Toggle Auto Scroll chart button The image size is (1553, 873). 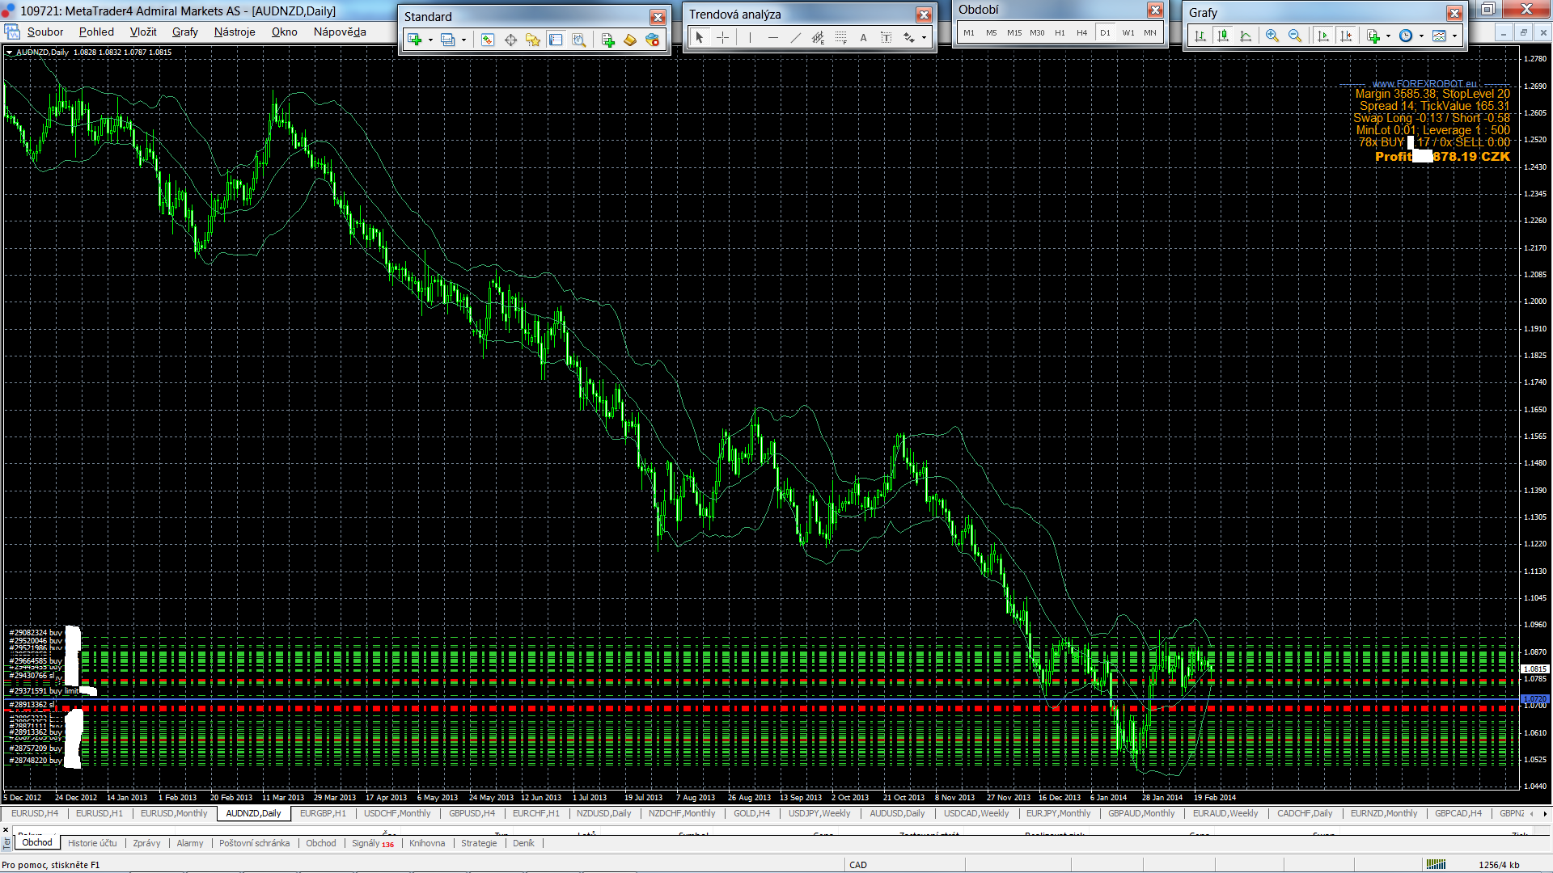[x=1323, y=36]
